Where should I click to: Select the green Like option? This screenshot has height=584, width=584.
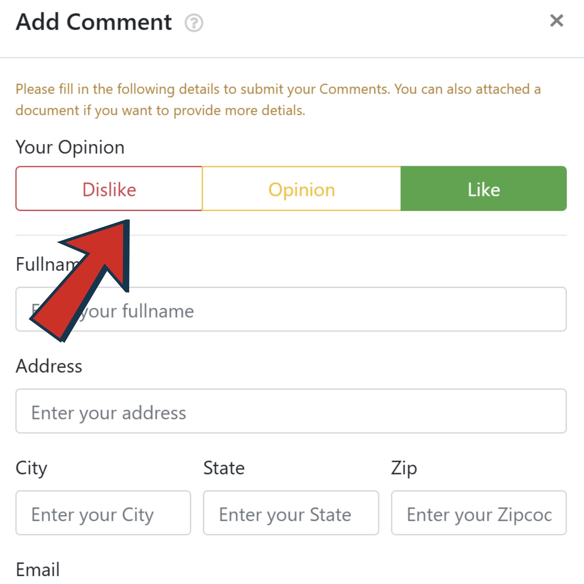pos(483,189)
